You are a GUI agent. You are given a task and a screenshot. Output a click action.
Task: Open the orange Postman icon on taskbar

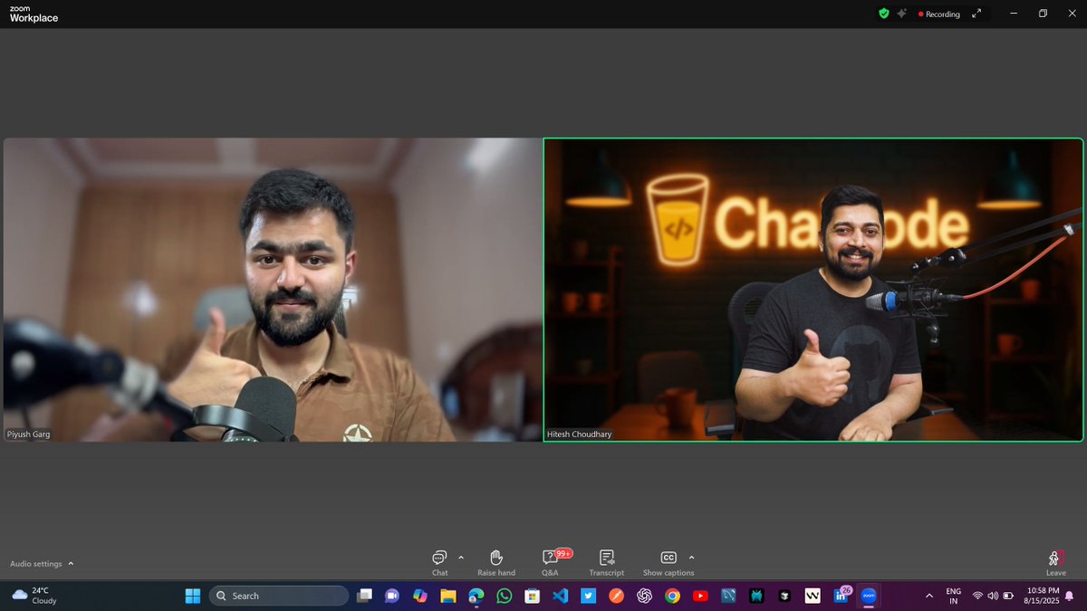[x=616, y=596]
